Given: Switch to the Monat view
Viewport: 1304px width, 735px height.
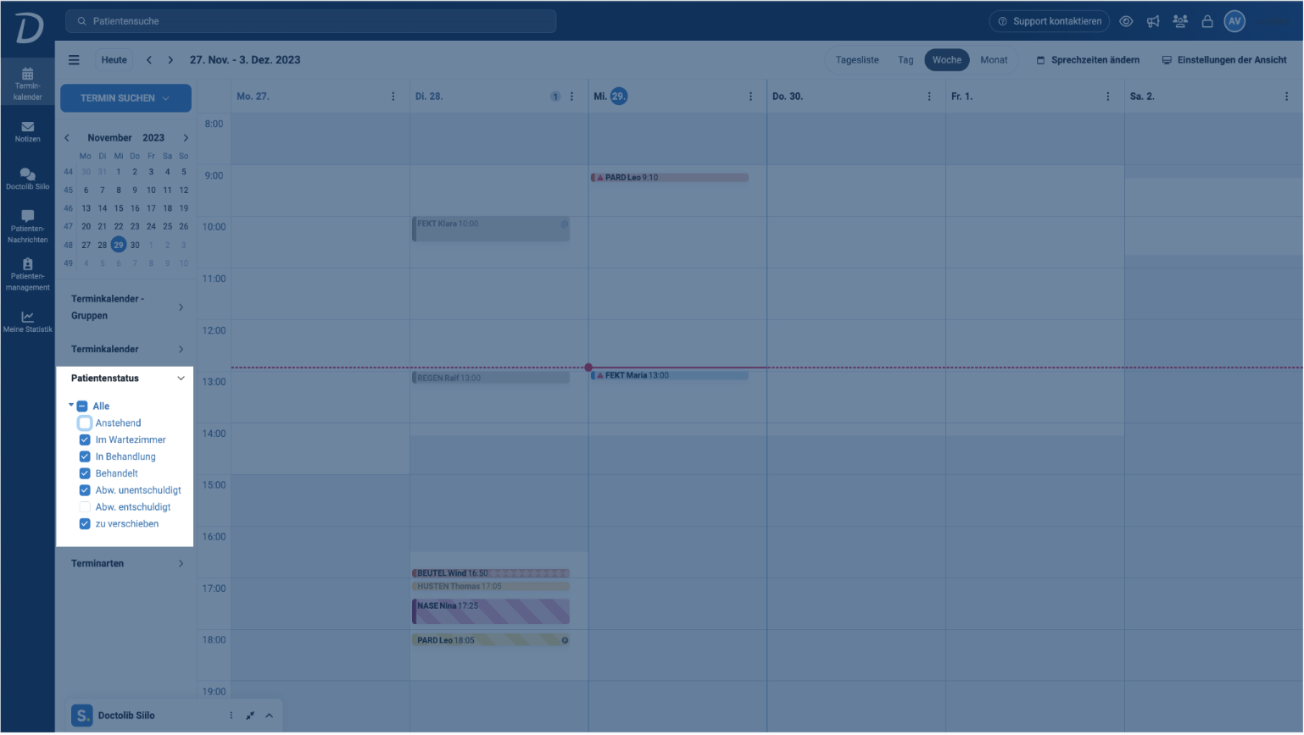Looking at the screenshot, I should pyautogui.click(x=994, y=60).
